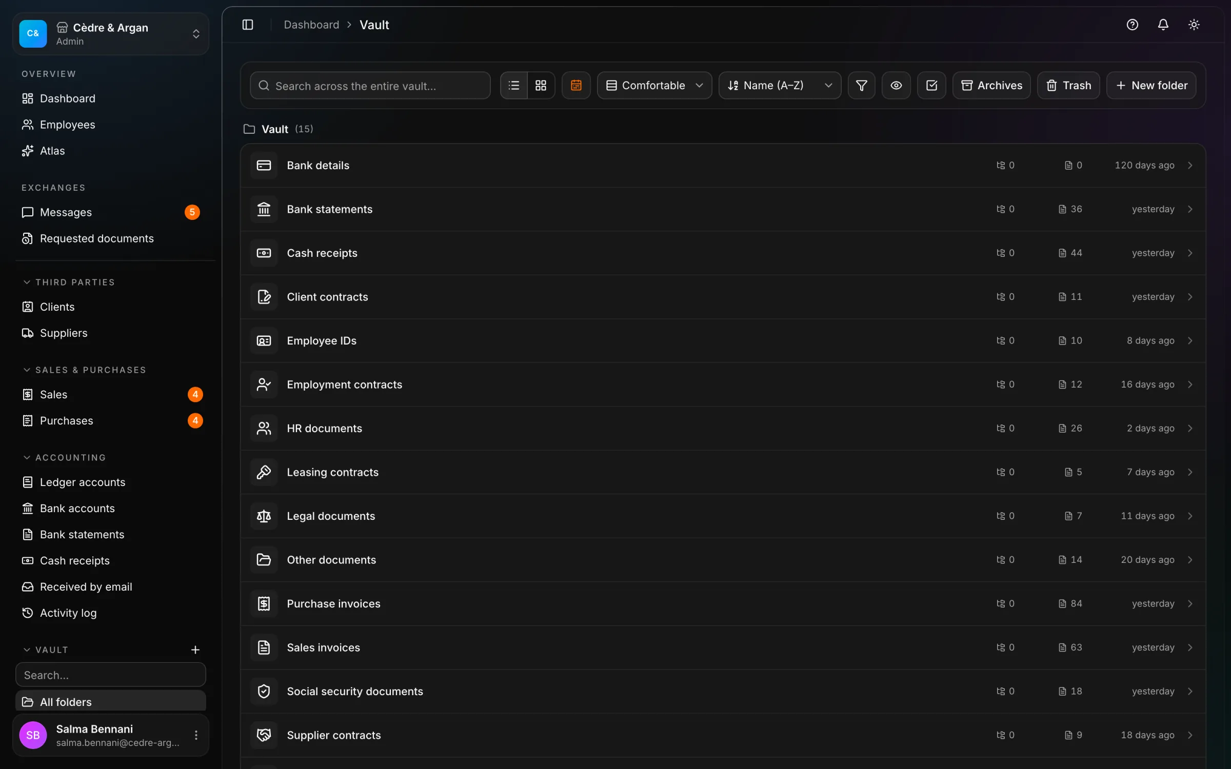Click the Suppliers truck icon
This screenshot has height=769, width=1231.
click(x=28, y=333)
